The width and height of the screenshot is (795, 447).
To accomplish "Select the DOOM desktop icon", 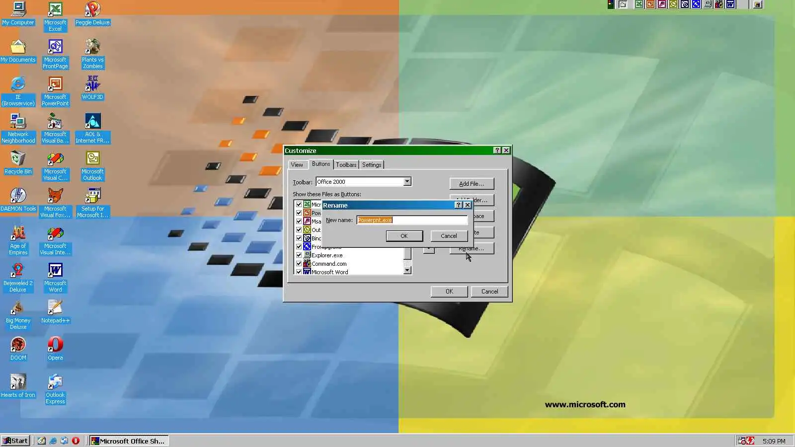I will [18, 349].
